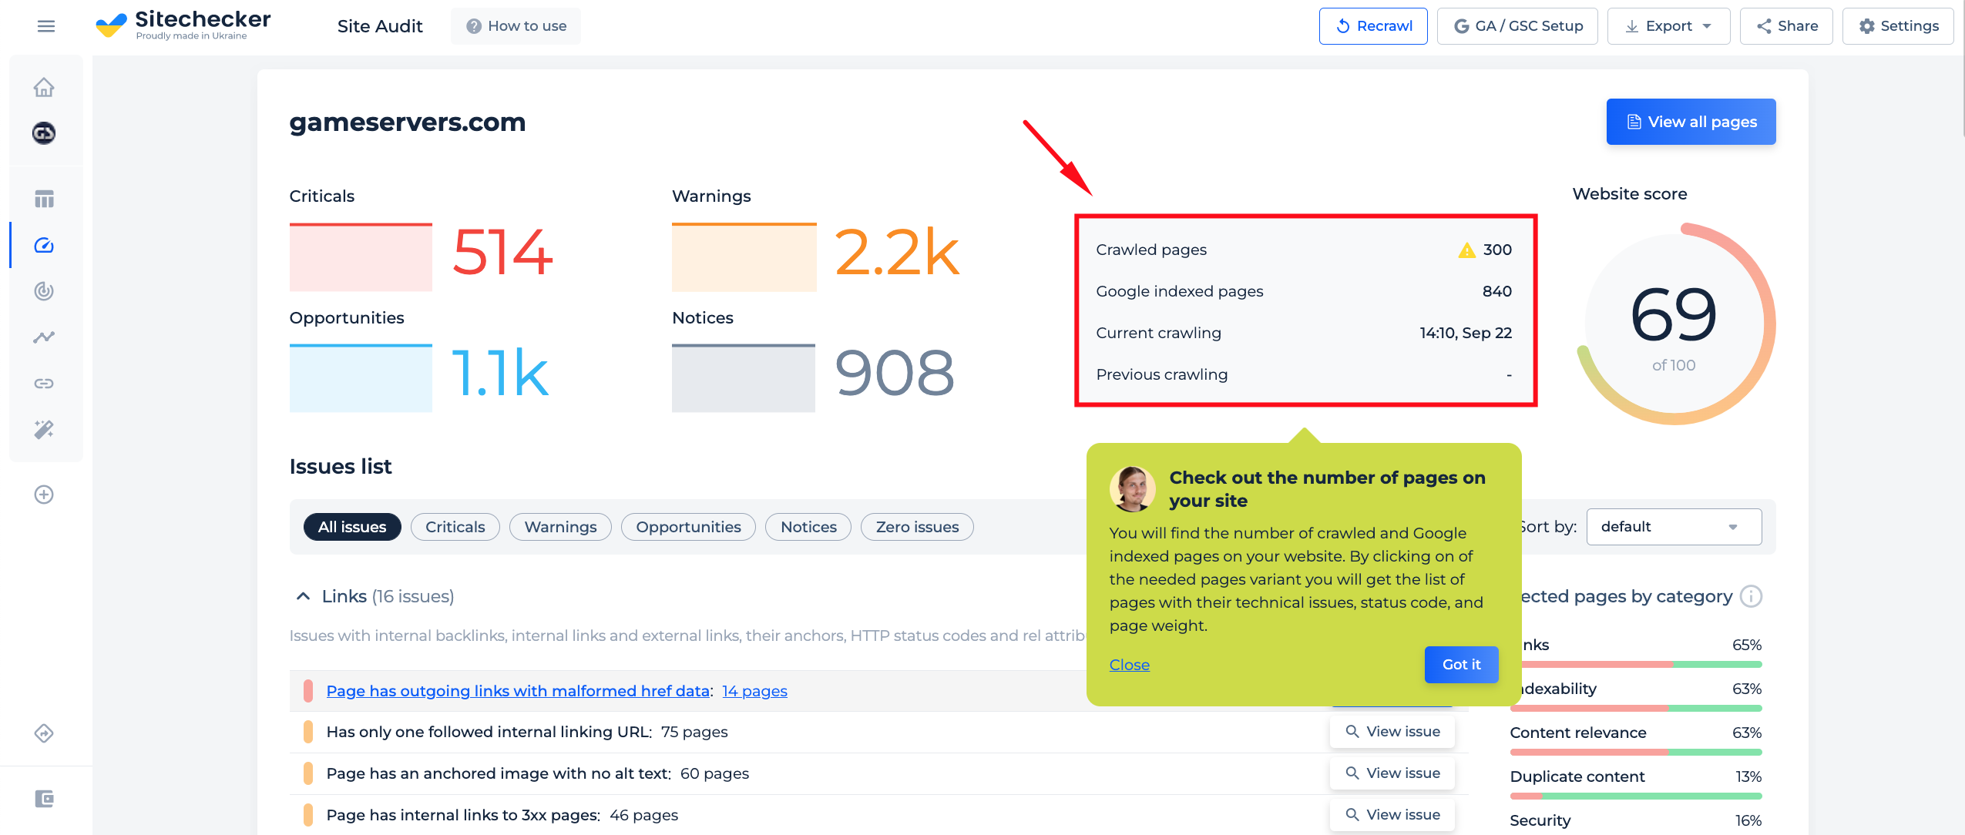Image resolution: width=1965 pixels, height=835 pixels.
Task: Open the Site Monitoring radar icon
Action: (44, 291)
